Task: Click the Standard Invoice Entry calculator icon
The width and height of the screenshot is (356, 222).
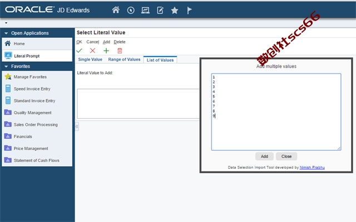Action: pyautogui.click(x=8, y=100)
